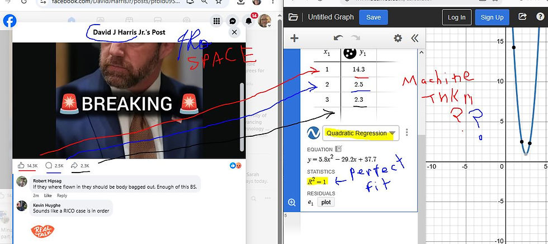Click the Sign Up button

[492, 17]
